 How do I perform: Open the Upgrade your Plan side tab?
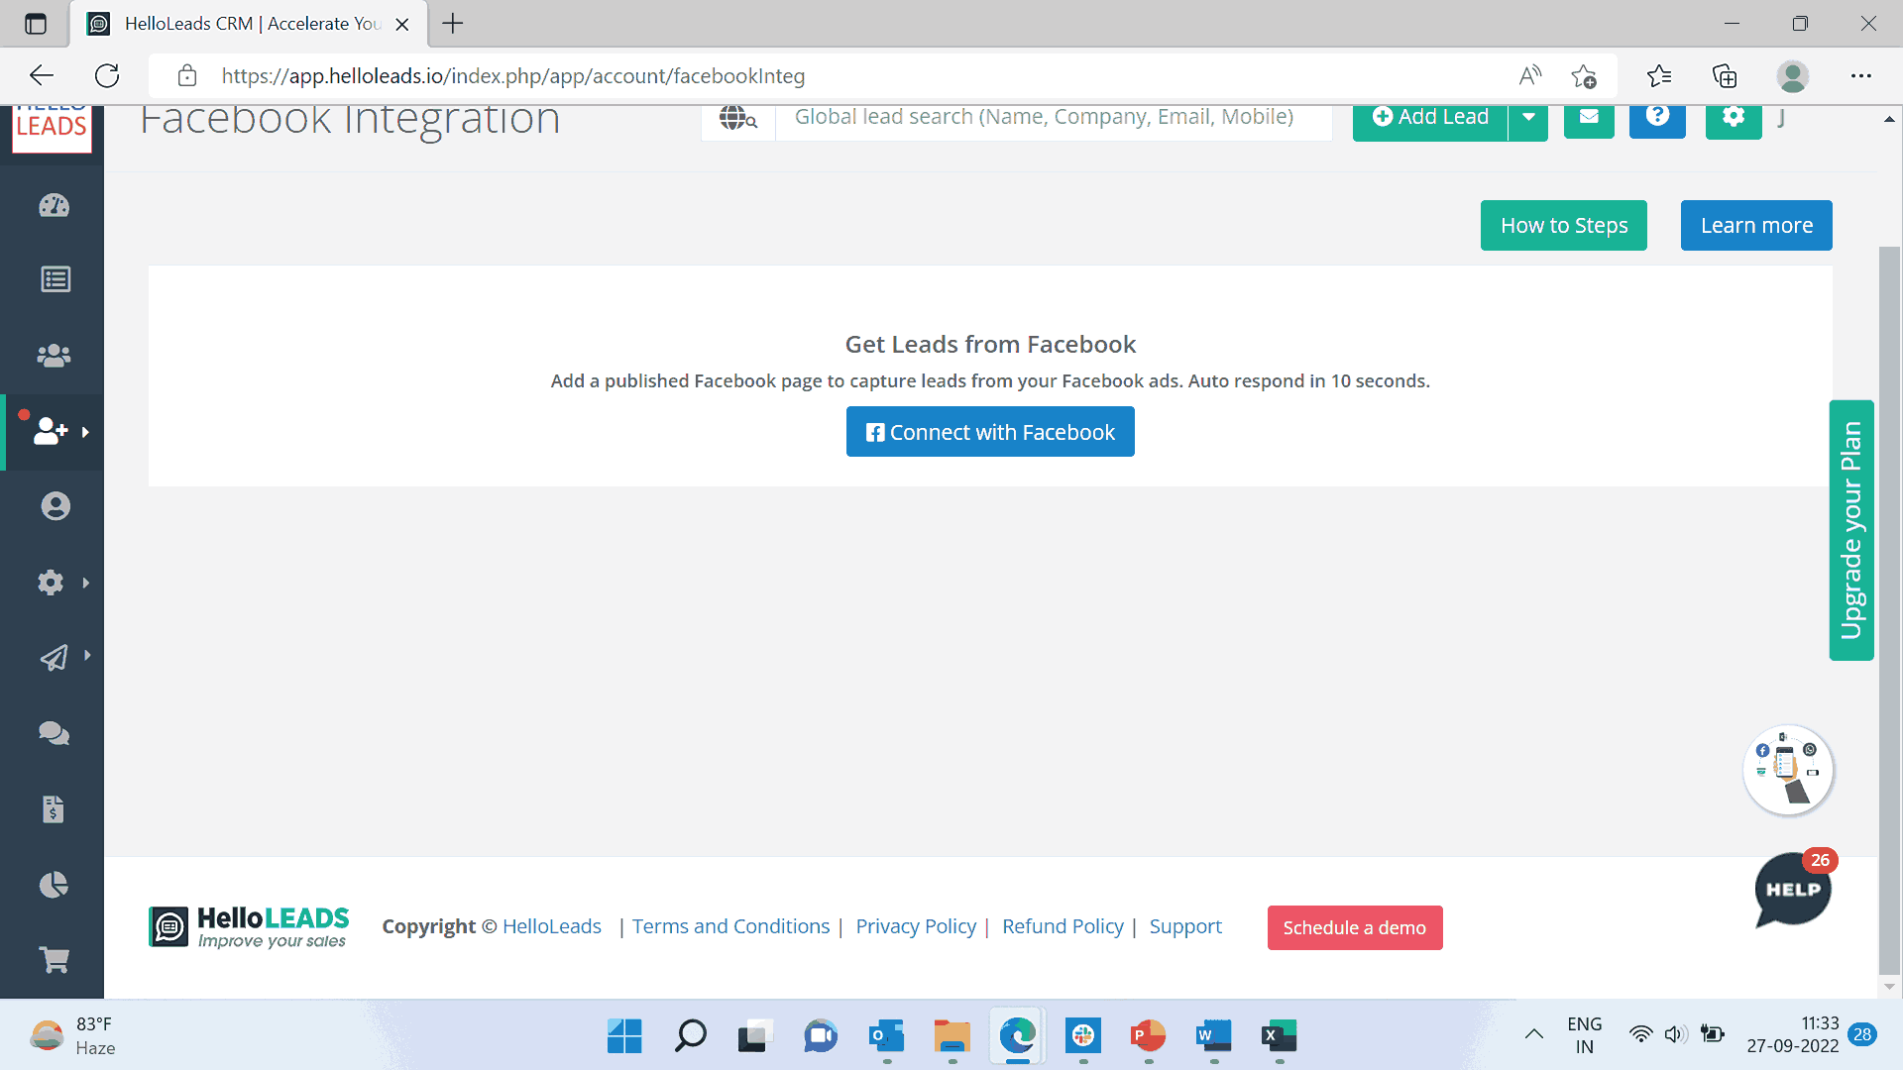point(1851,530)
